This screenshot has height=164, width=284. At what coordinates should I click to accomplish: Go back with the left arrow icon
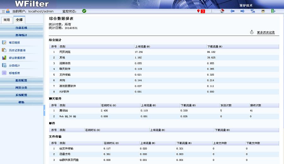[x=232, y=11]
